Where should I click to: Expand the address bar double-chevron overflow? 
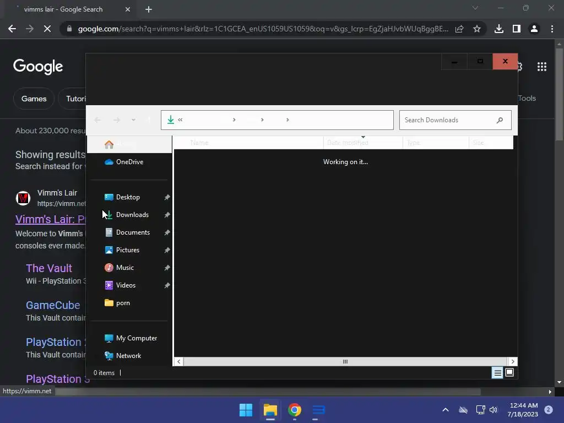(180, 120)
